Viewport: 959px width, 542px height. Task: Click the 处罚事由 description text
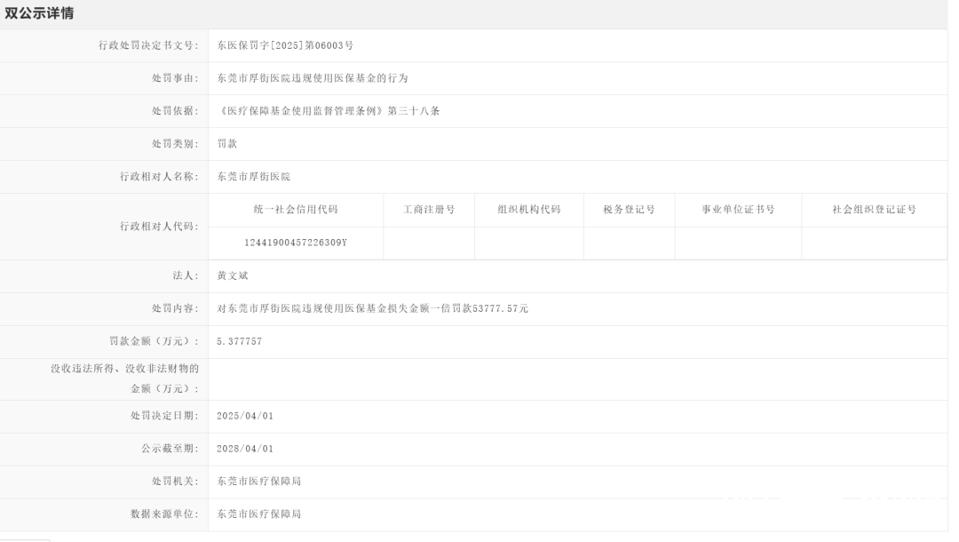pyautogui.click(x=313, y=78)
